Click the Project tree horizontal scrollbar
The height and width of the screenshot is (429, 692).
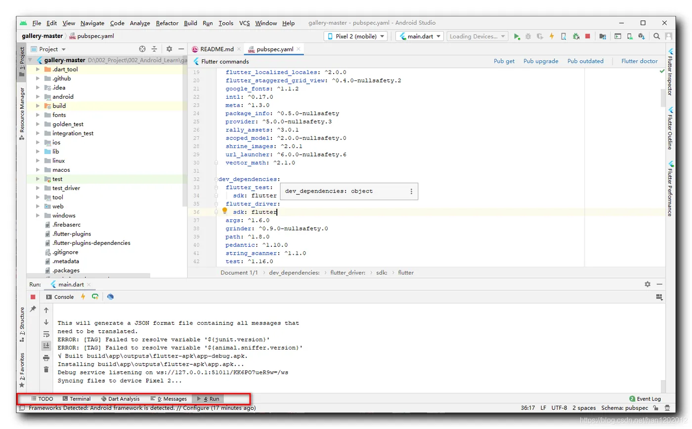89,275
